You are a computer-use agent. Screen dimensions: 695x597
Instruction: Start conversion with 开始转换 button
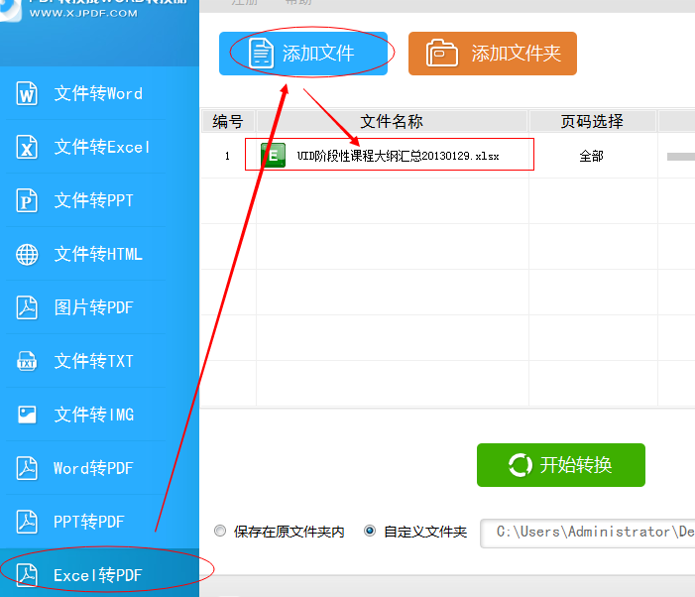click(561, 465)
